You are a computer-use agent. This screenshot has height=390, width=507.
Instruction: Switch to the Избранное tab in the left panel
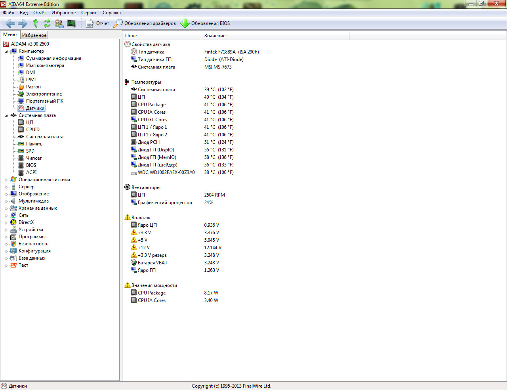click(x=34, y=35)
